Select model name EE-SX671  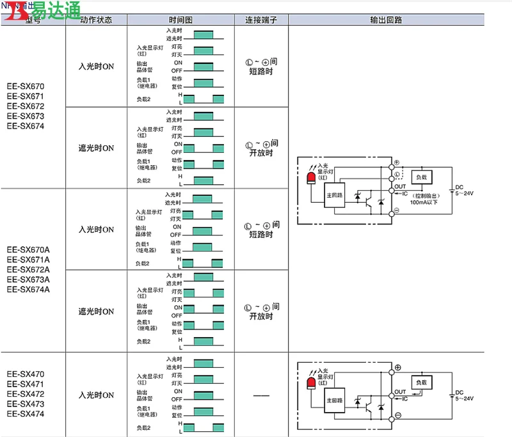tap(25, 96)
